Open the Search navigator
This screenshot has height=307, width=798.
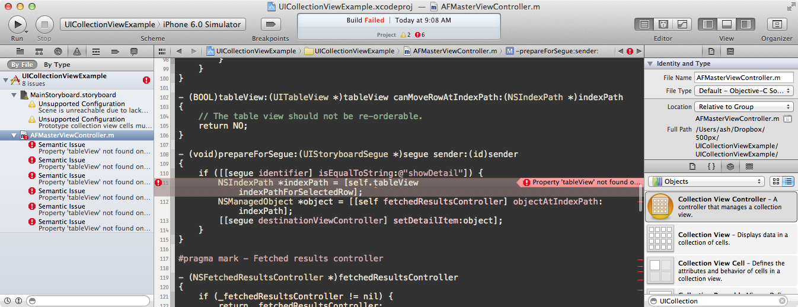click(58, 52)
